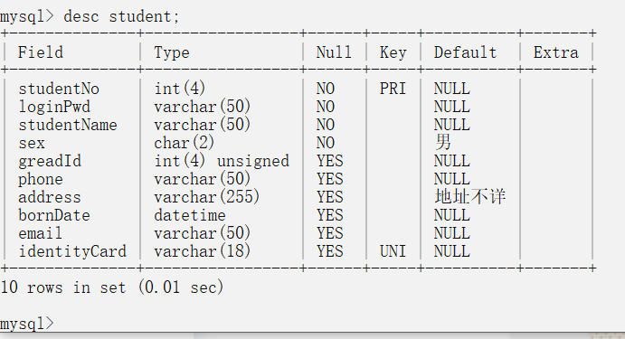The height and width of the screenshot is (339, 625).
Task: Click the Null column header
Action: (334, 52)
